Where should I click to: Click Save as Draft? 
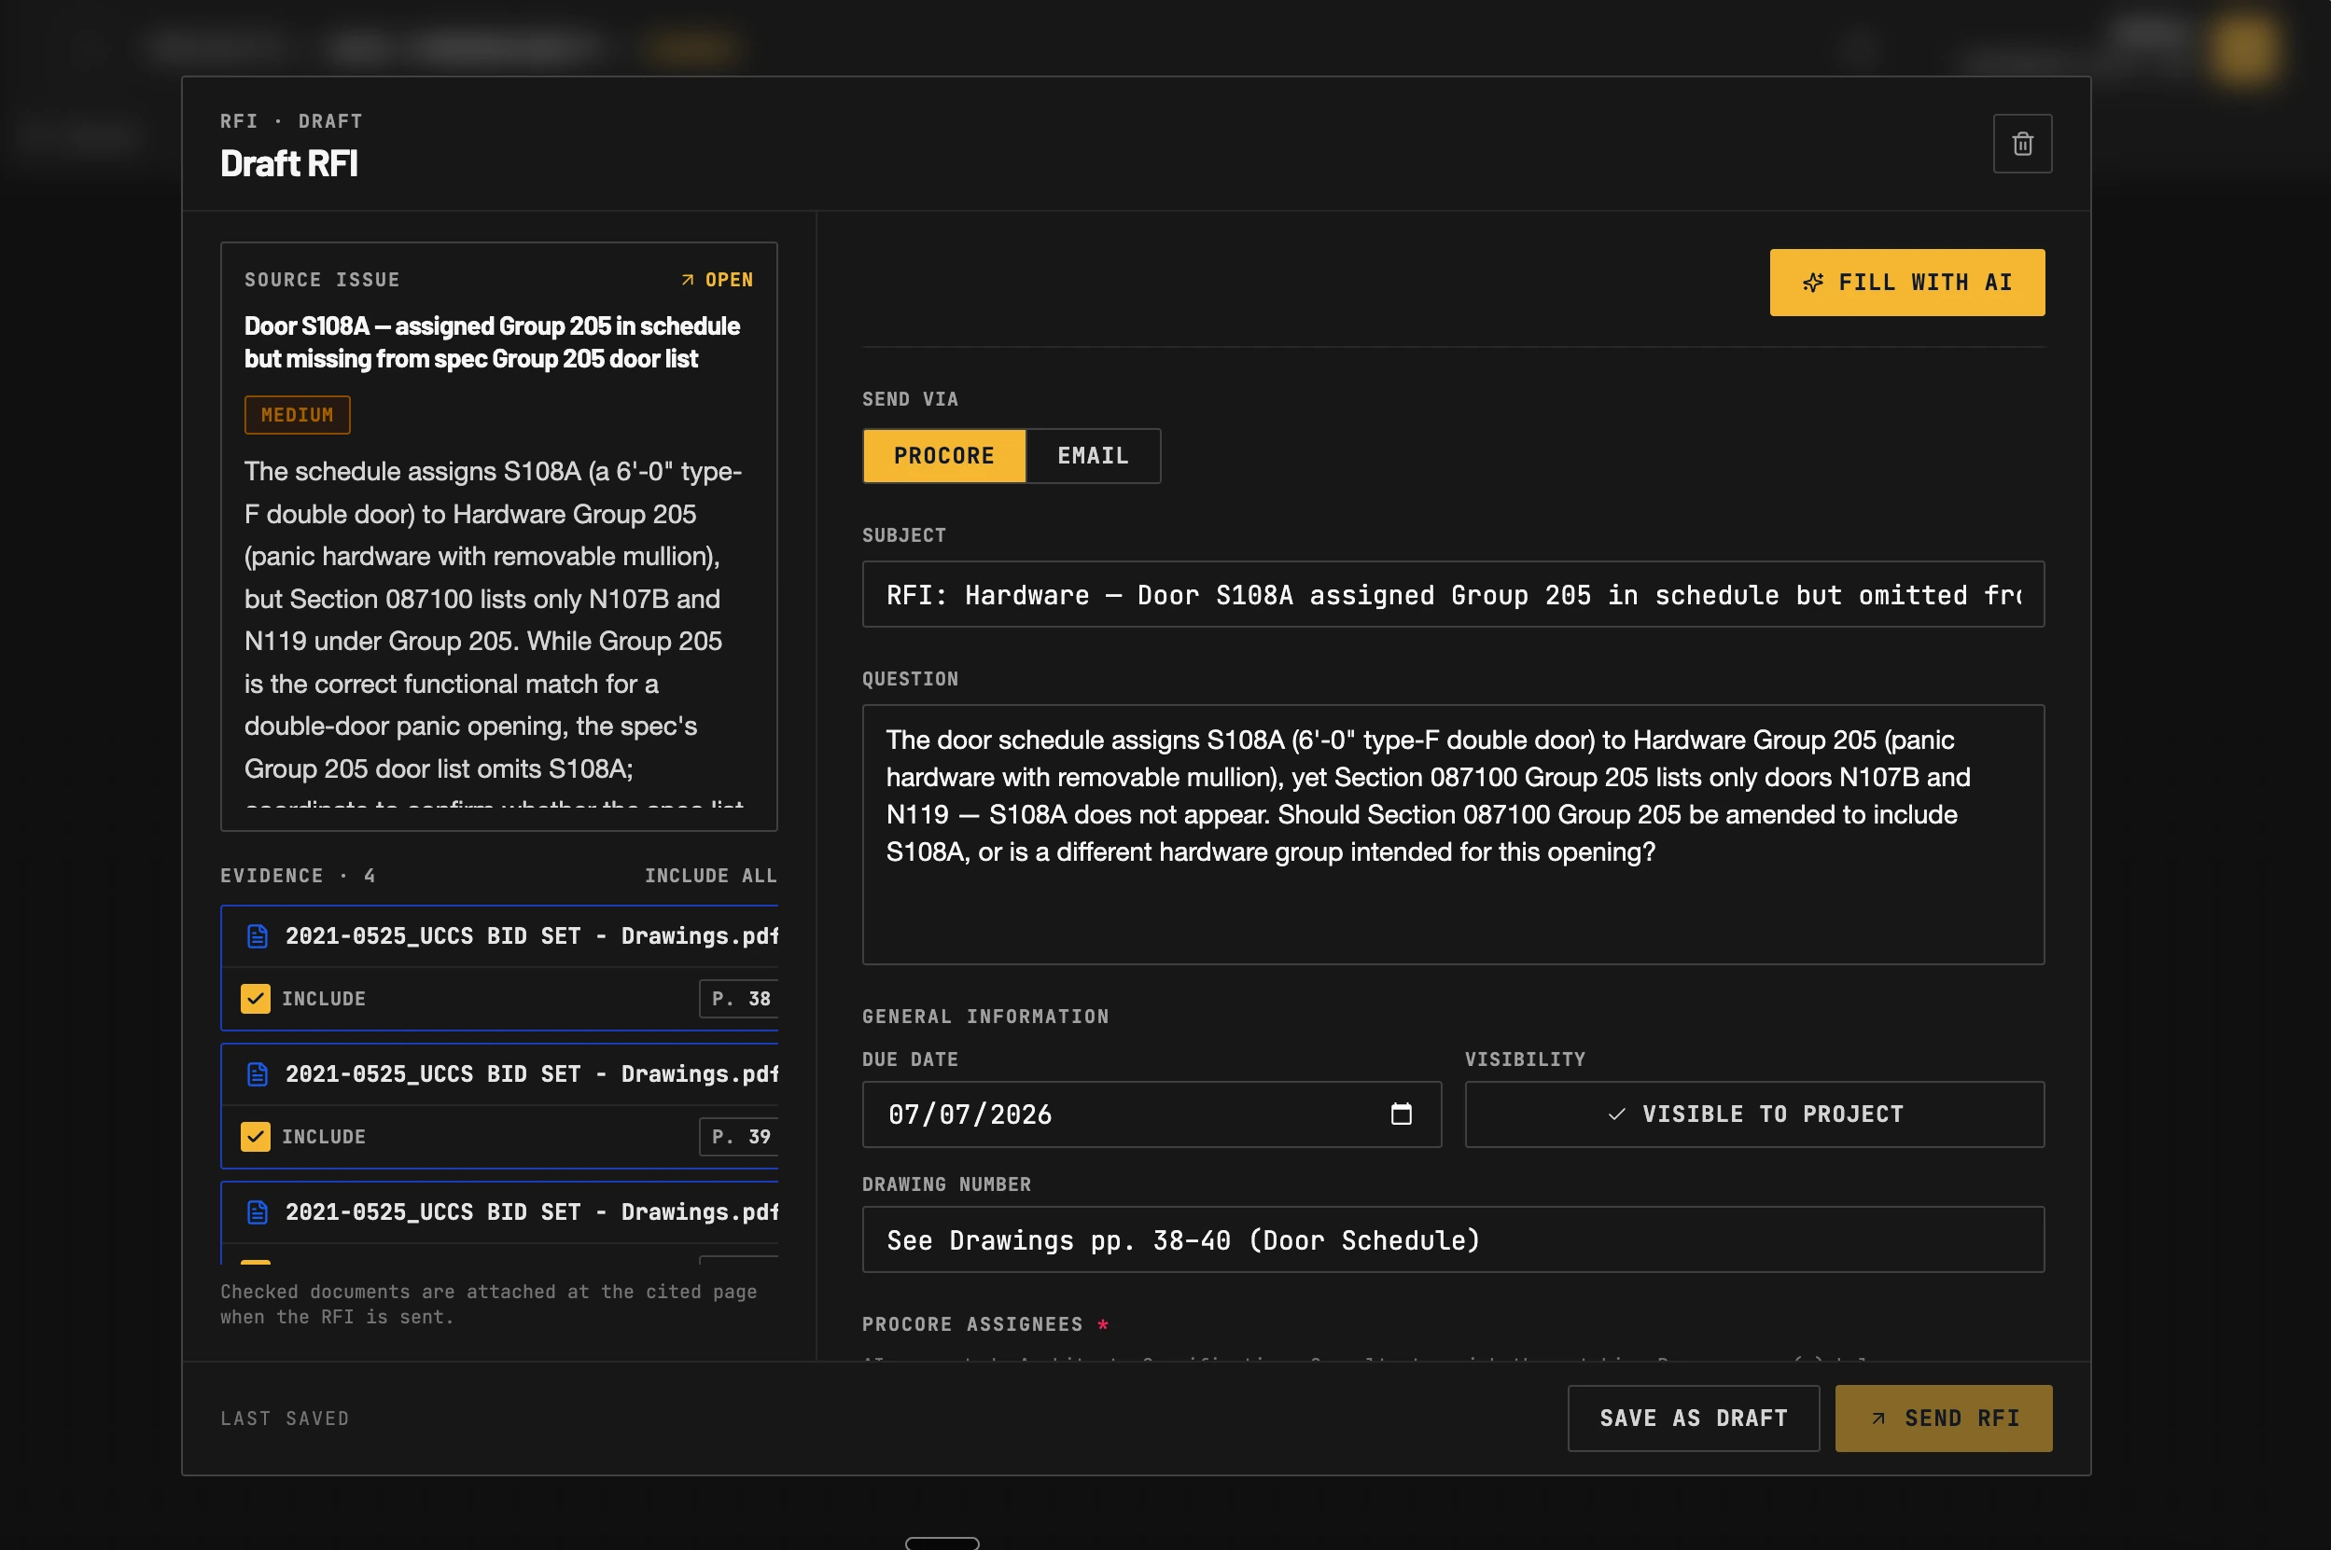(1693, 1419)
